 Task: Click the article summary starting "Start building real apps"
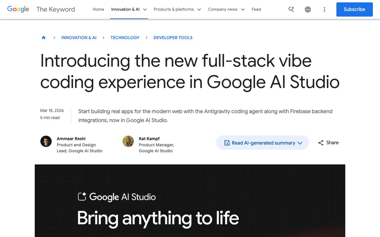click(205, 116)
